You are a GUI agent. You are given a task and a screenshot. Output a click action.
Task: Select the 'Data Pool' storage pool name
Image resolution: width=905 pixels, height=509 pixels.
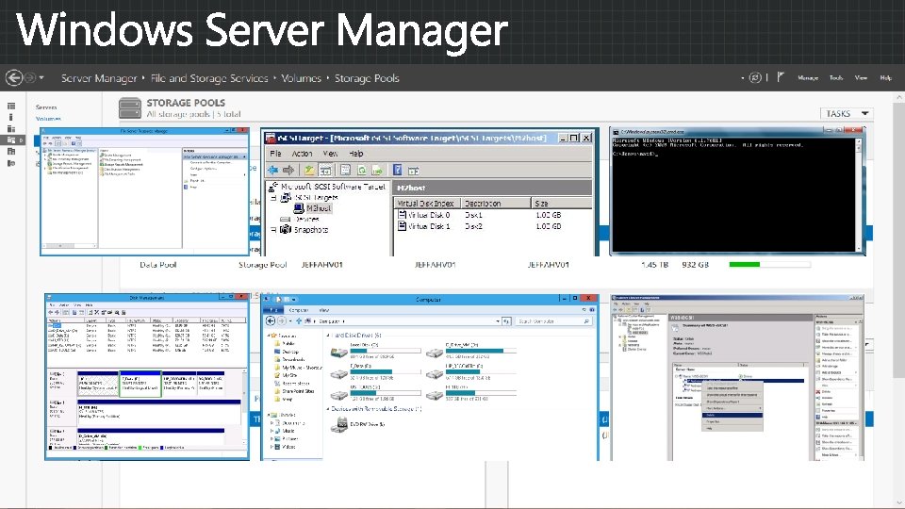pyautogui.click(x=157, y=264)
